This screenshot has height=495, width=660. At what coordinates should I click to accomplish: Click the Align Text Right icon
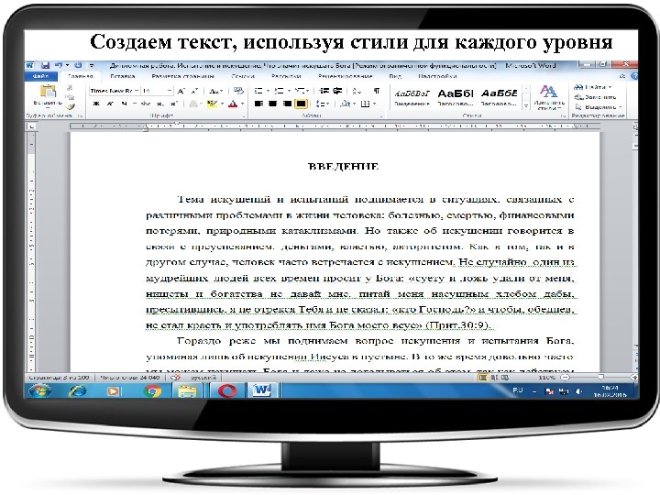point(287,104)
